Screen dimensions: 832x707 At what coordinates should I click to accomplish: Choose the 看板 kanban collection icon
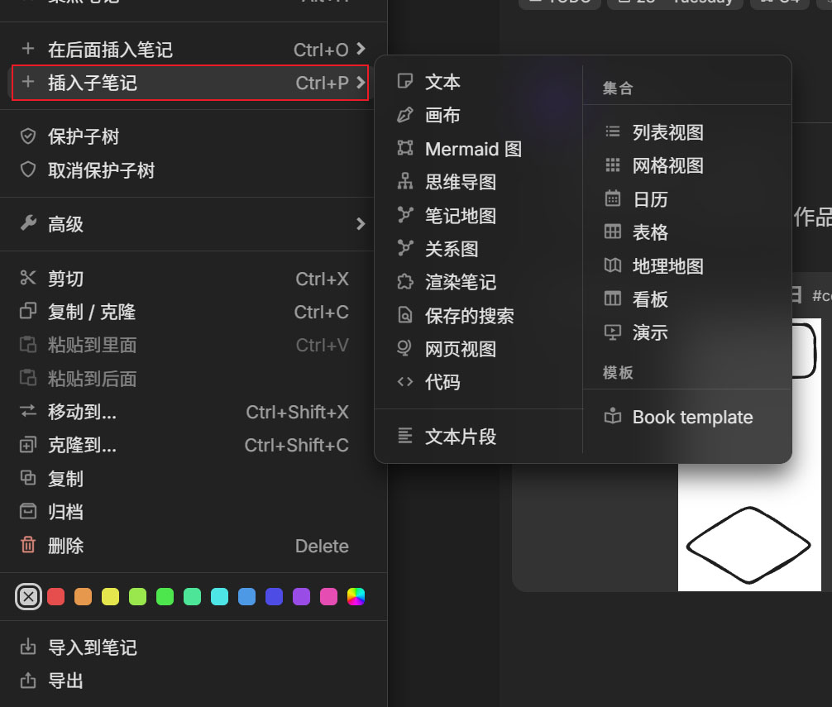point(613,299)
